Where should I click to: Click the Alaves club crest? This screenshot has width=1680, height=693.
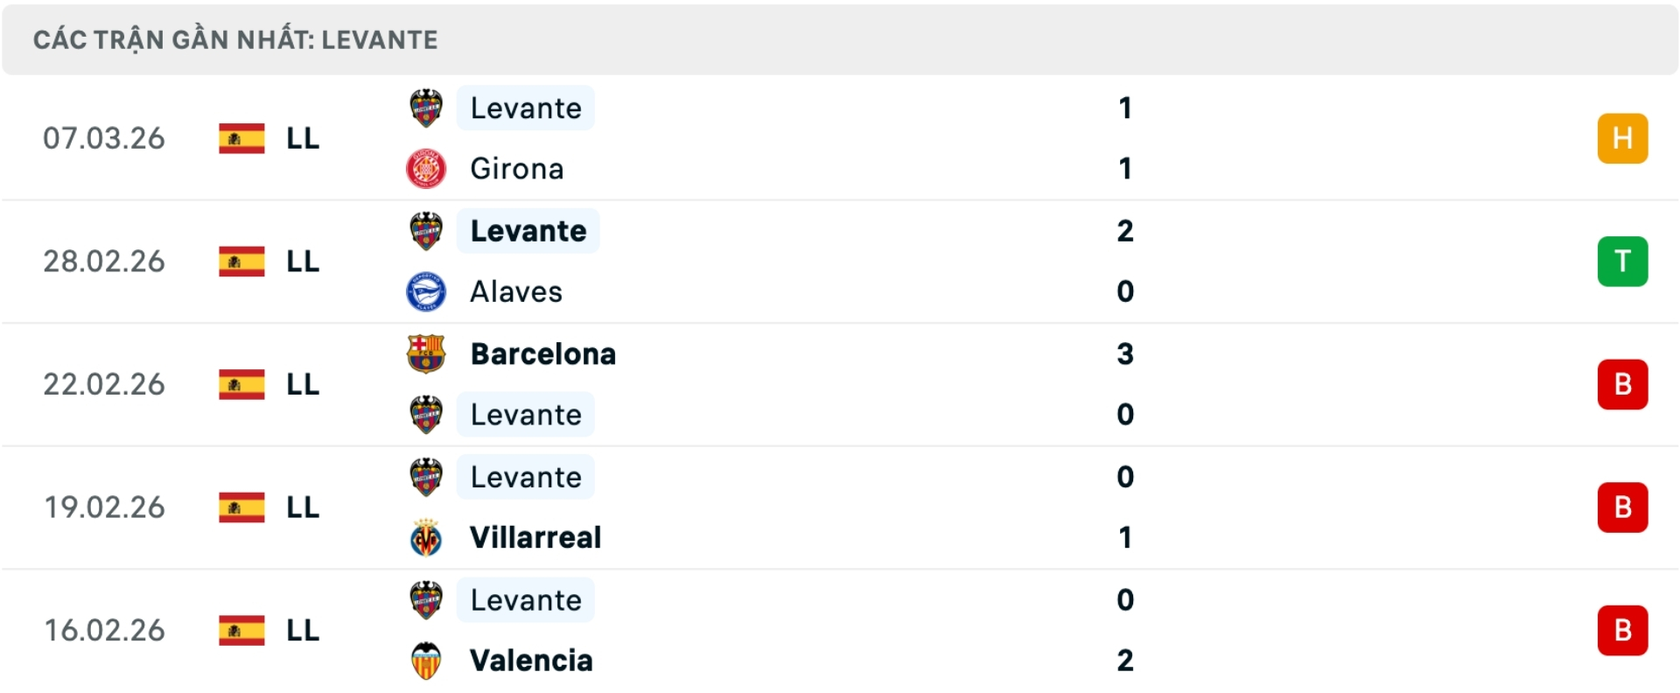(x=426, y=291)
